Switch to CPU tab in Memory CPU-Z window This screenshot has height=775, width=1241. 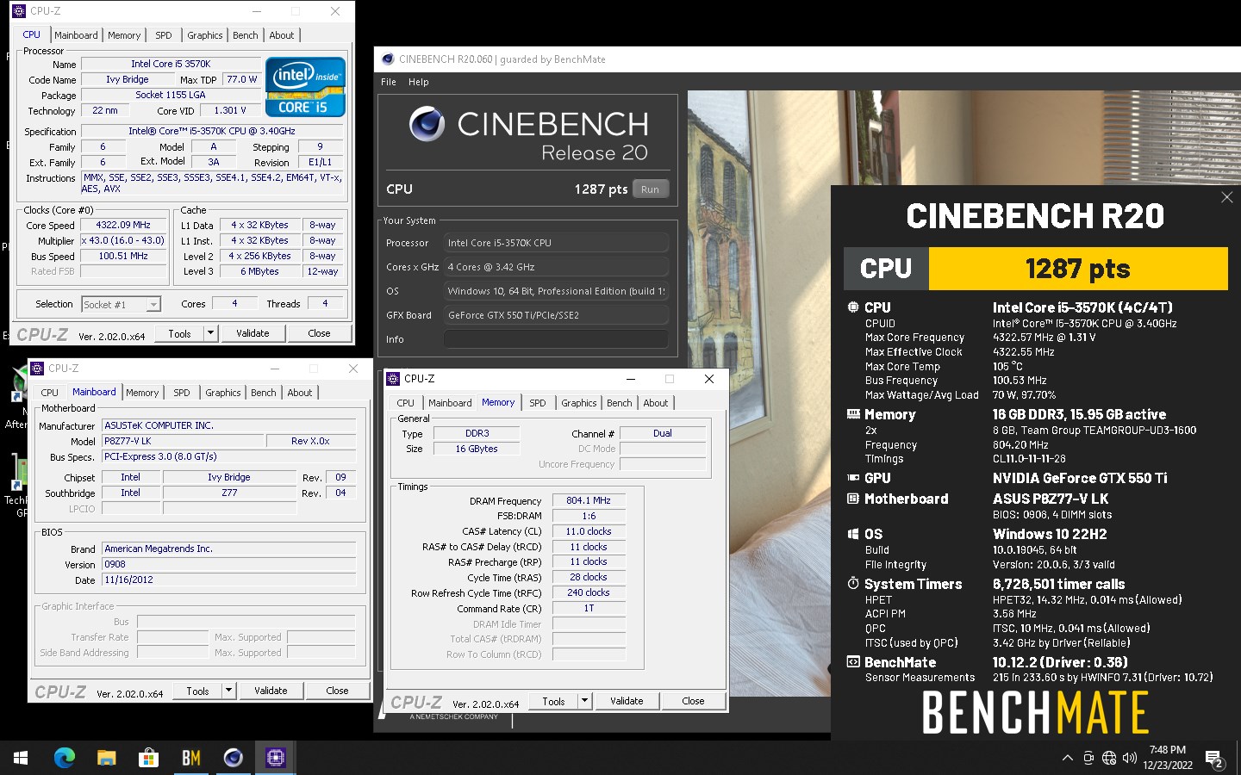pyautogui.click(x=406, y=403)
